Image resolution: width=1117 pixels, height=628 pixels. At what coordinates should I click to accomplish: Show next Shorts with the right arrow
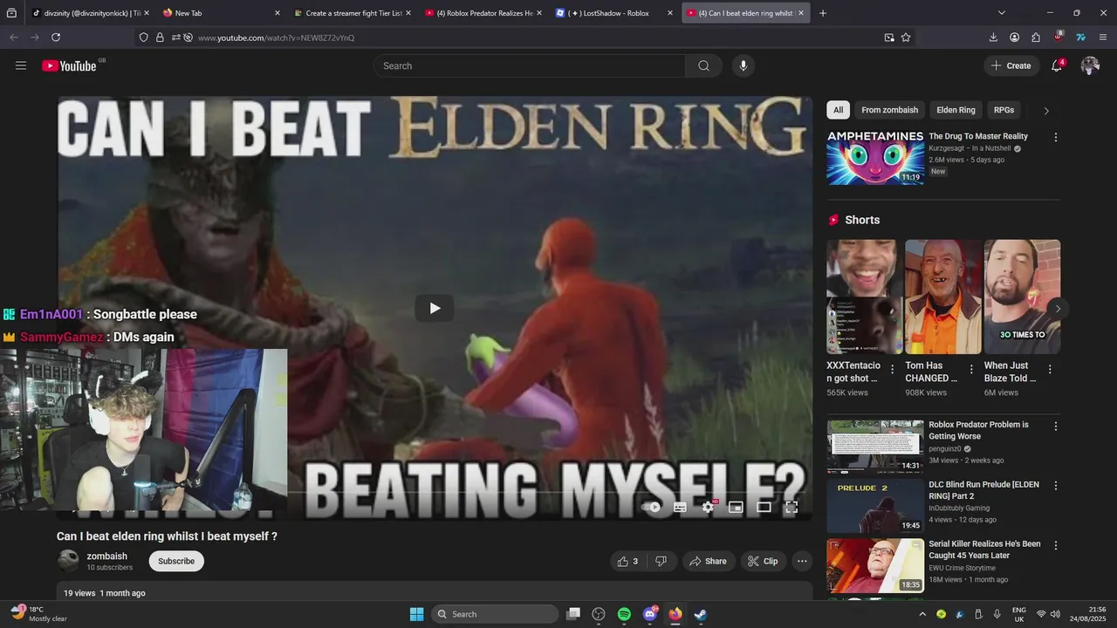1058,309
